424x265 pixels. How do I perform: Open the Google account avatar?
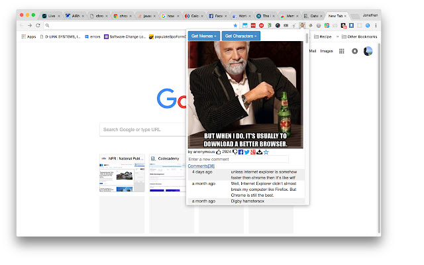pyautogui.click(x=368, y=51)
